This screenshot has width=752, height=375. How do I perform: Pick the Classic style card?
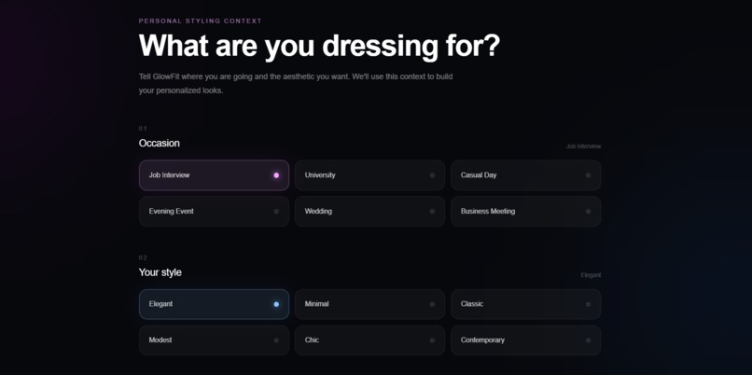point(525,304)
